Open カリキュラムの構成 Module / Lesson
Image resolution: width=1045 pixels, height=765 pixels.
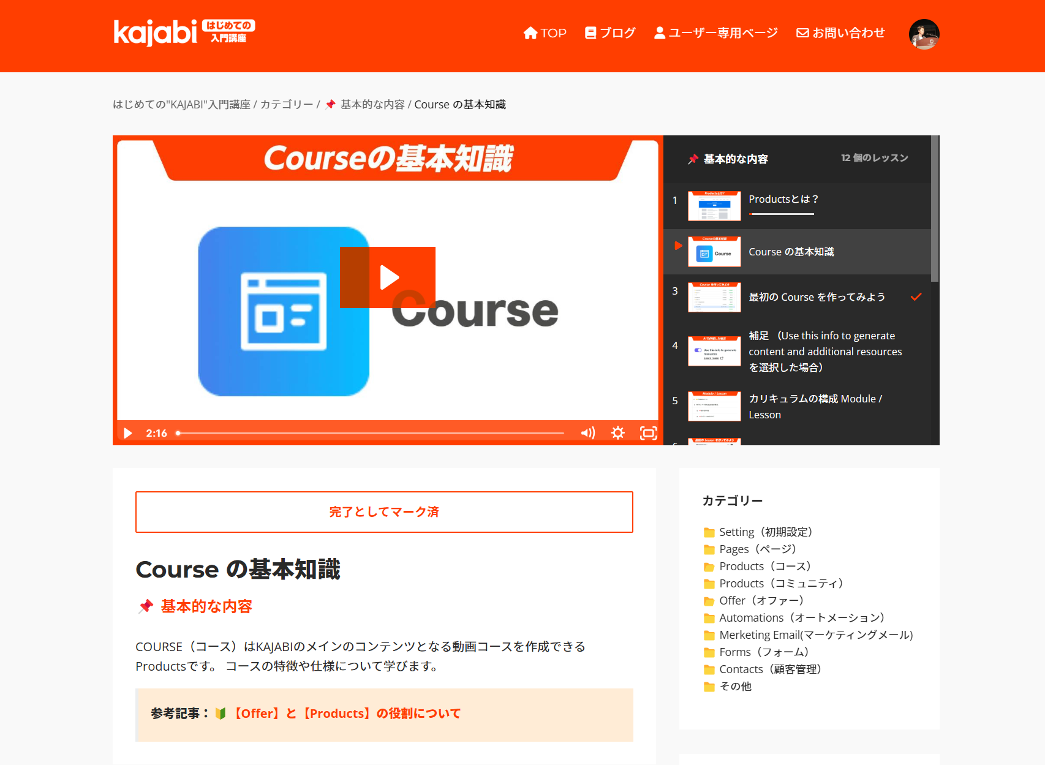pos(798,407)
